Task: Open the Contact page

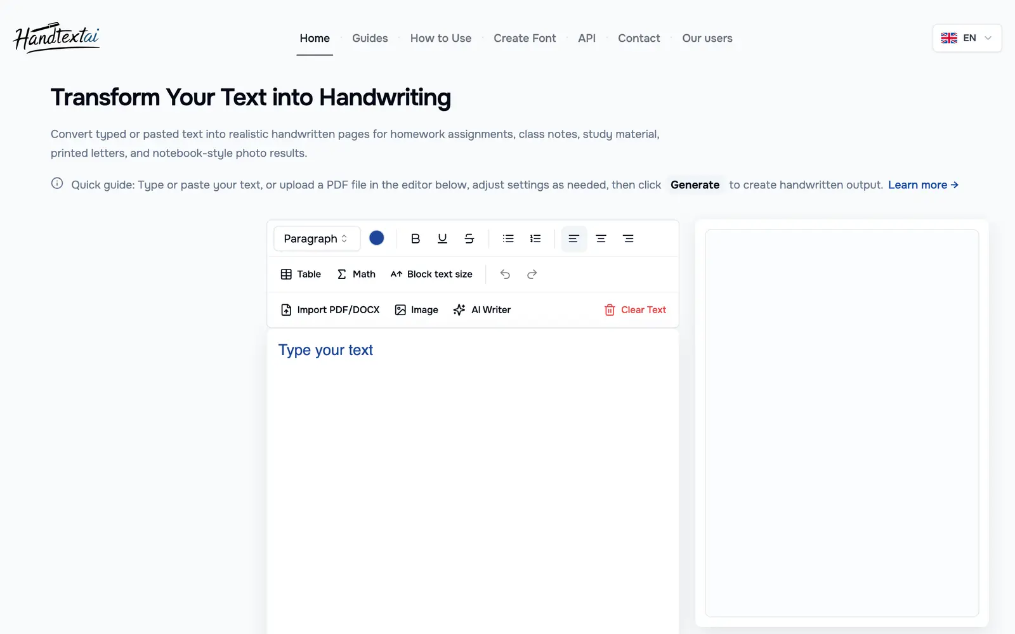Action: point(639,38)
